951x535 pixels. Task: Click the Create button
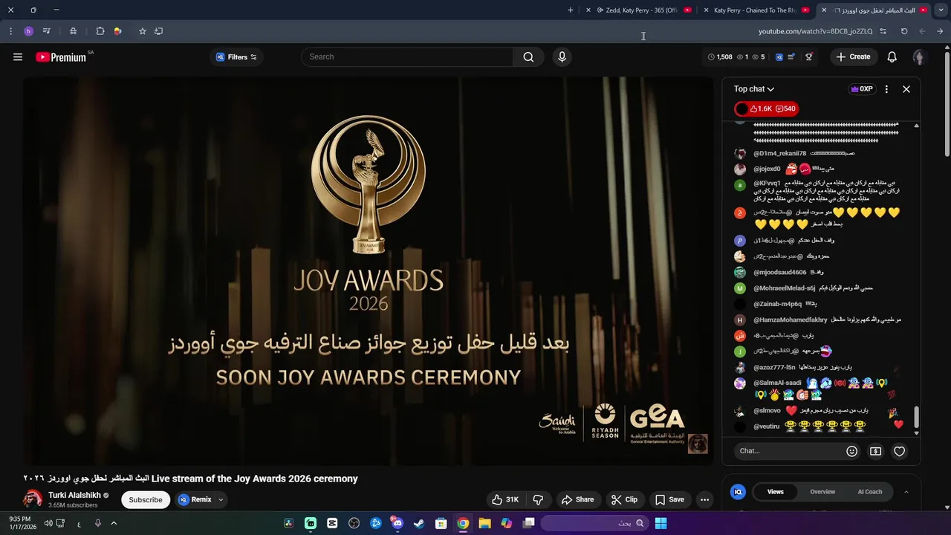point(852,56)
